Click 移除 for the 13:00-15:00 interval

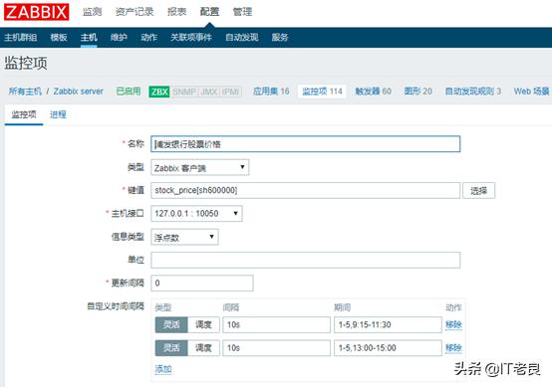[x=453, y=348]
